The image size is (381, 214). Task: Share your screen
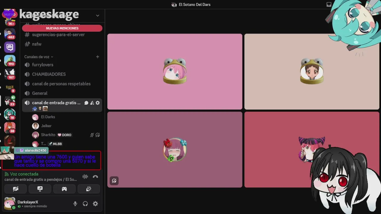click(x=40, y=189)
